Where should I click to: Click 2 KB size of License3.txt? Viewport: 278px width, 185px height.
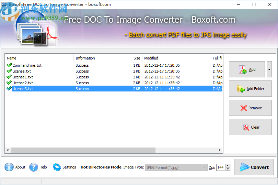[x=137, y=89]
